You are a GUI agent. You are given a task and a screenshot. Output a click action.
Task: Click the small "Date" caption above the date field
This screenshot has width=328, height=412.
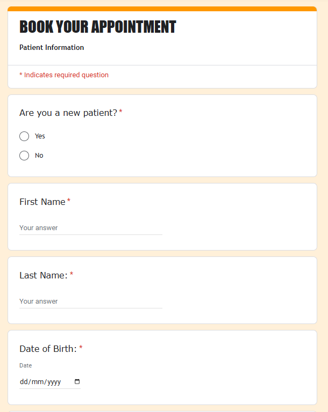point(25,365)
